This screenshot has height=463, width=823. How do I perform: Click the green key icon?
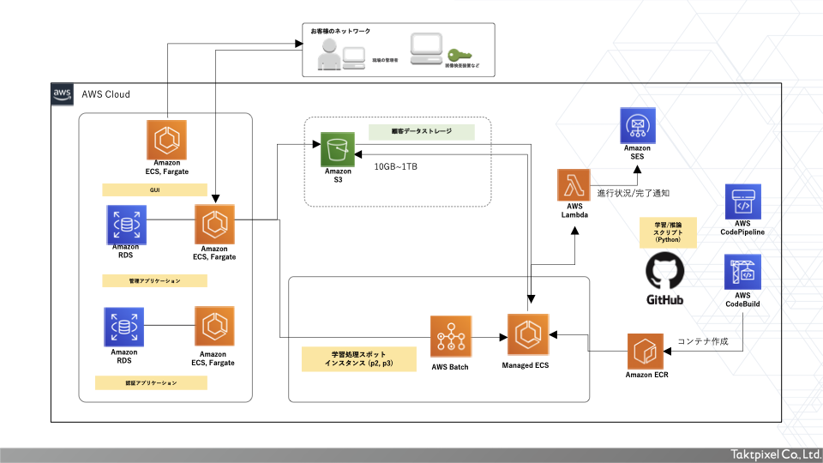click(x=460, y=55)
